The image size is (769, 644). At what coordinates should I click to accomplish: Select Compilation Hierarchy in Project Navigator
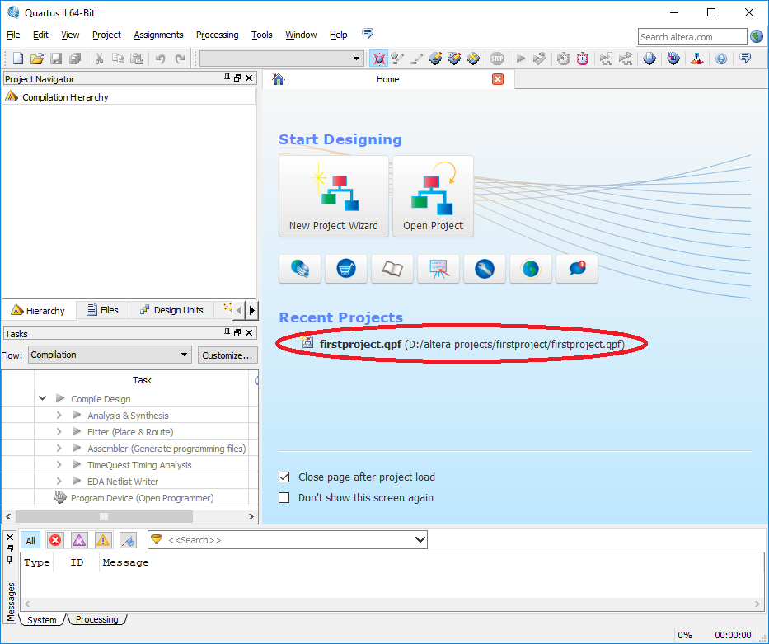click(65, 97)
